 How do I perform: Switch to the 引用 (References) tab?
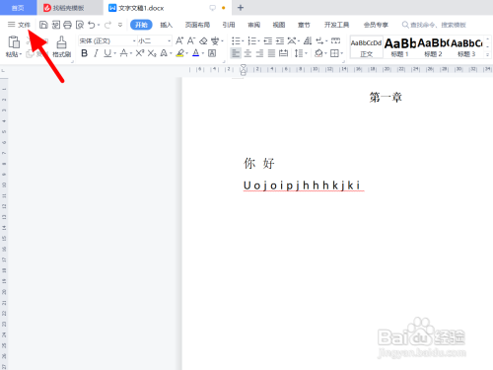[229, 25]
